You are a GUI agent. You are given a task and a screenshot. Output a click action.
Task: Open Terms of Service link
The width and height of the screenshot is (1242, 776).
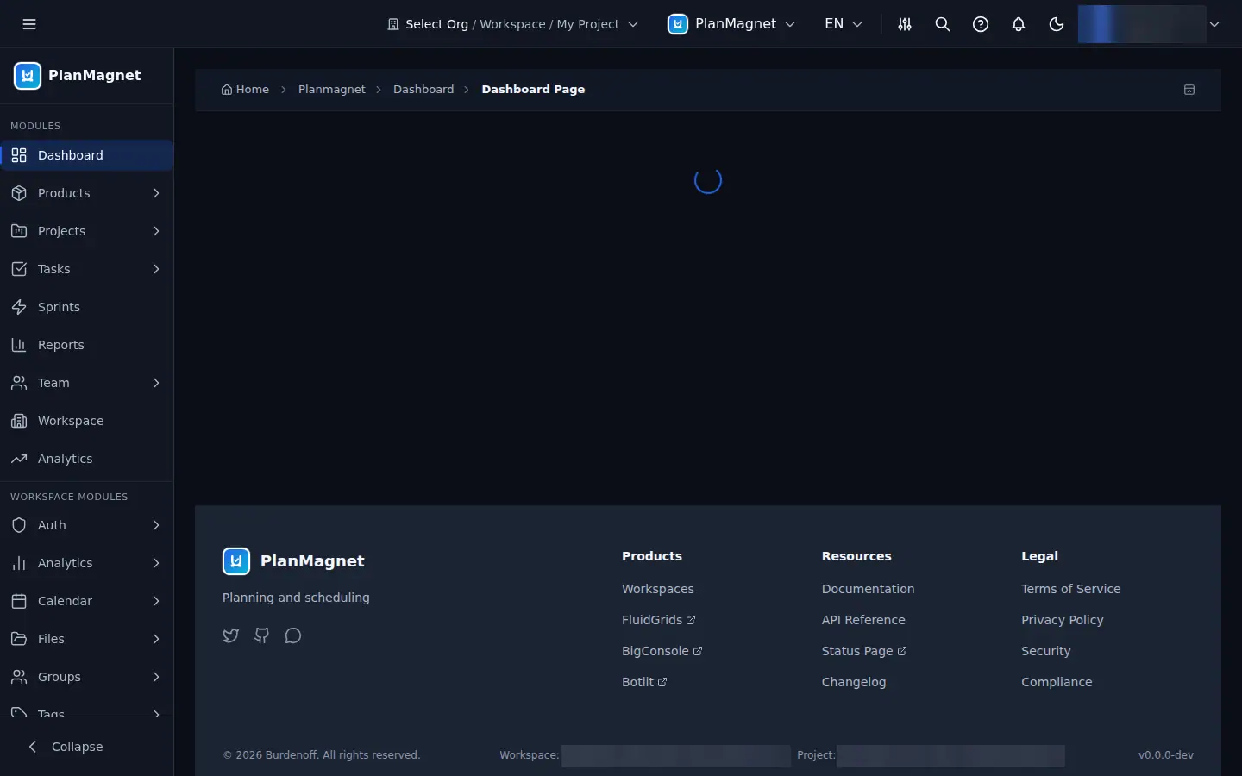[1071, 589]
